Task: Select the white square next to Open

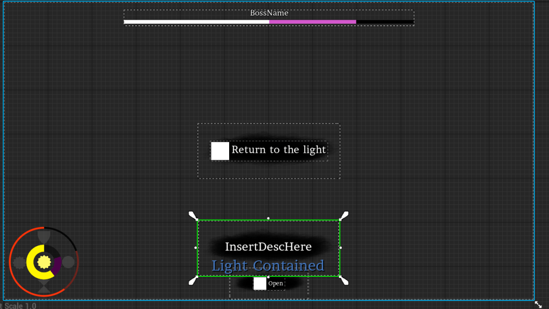Action: [x=260, y=283]
